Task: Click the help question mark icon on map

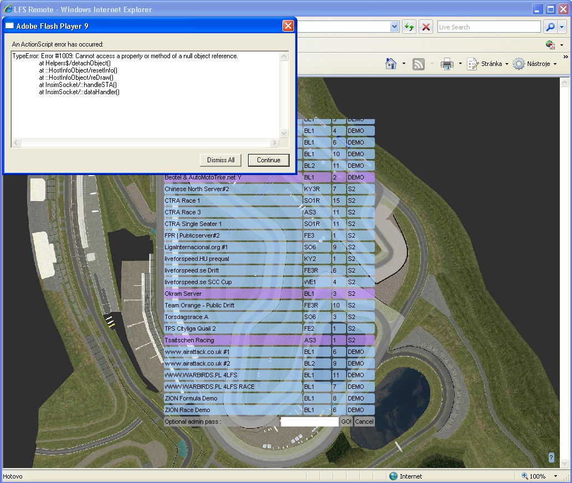Action: (551, 457)
